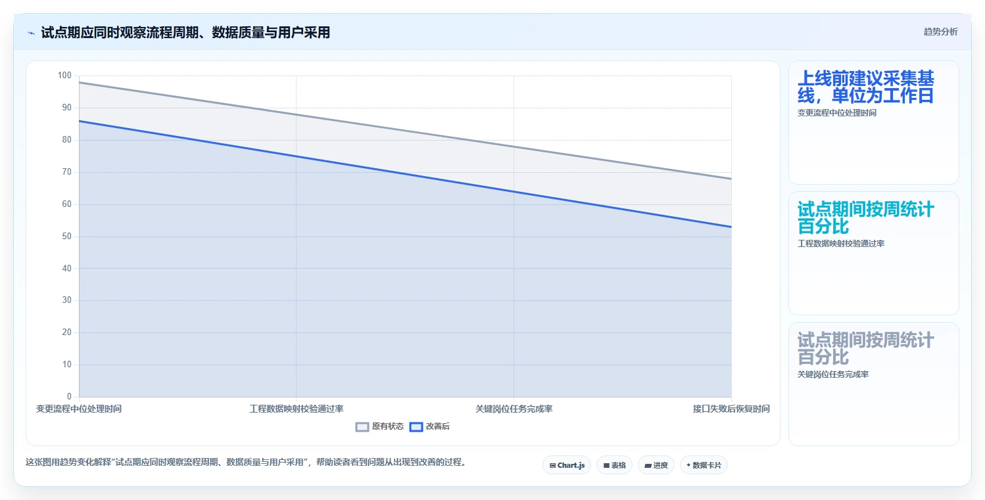
Task: Click the y-axis value 50
Action: tap(66, 237)
